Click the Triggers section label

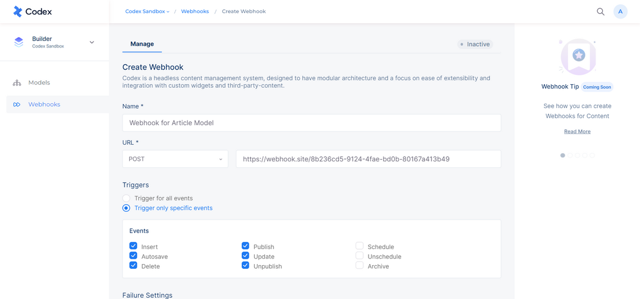pyautogui.click(x=136, y=185)
